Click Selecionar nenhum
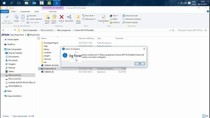The image size is (210, 118). pyautogui.click(x=132, y=19)
